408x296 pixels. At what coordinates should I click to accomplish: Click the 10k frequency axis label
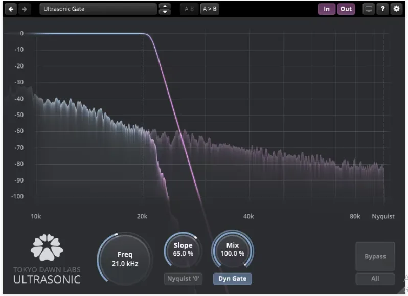click(x=36, y=216)
